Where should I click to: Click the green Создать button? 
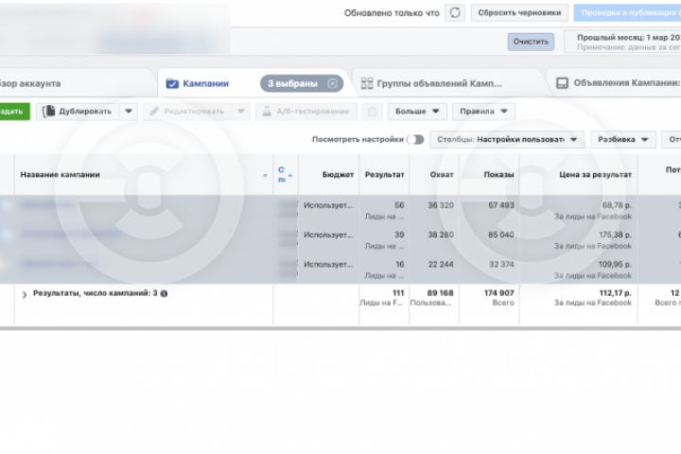click(14, 112)
